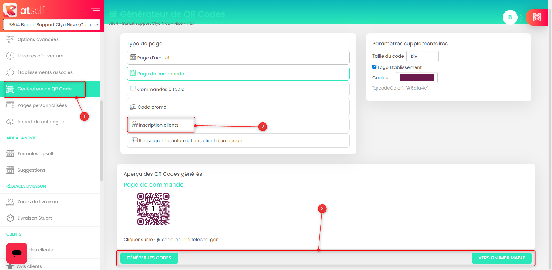Click the Zones de livraison pin icon
The height and width of the screenshot is (270, 552).
[10, 202]
